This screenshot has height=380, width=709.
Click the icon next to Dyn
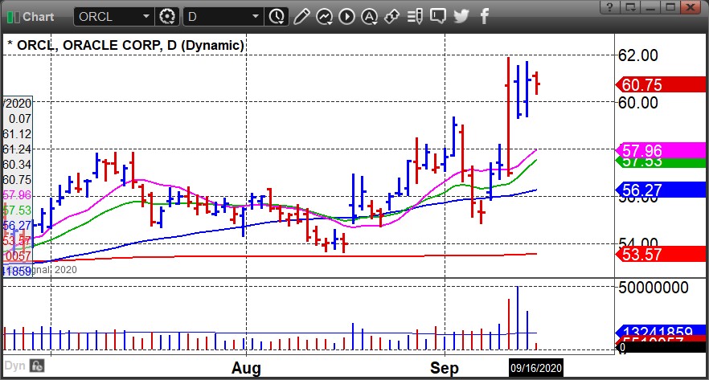[37, 366]
